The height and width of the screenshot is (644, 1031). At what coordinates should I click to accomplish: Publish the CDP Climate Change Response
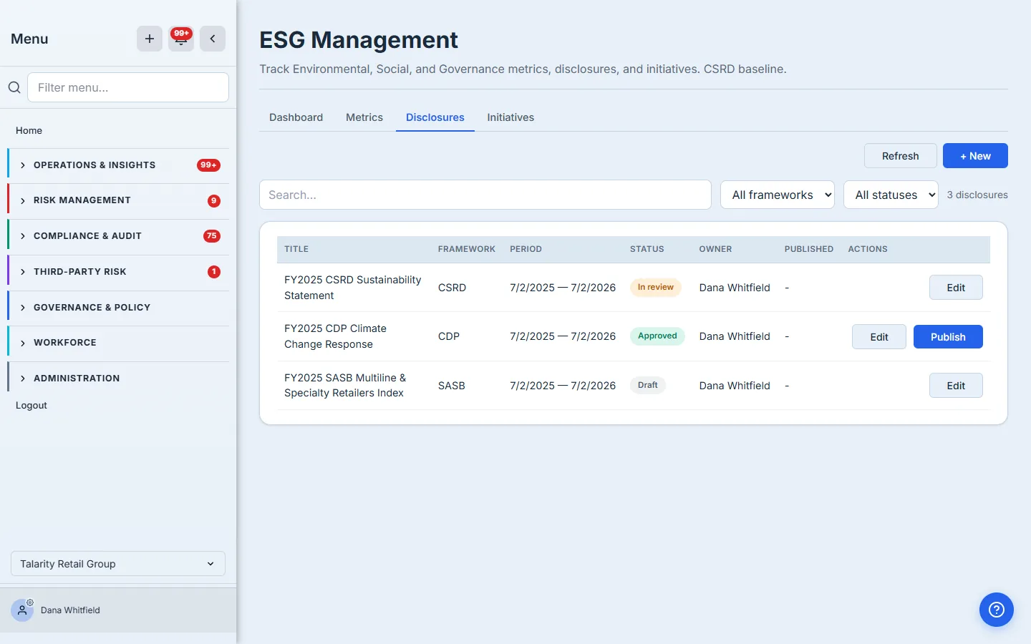pyautogui.click(x=948, y=337)
